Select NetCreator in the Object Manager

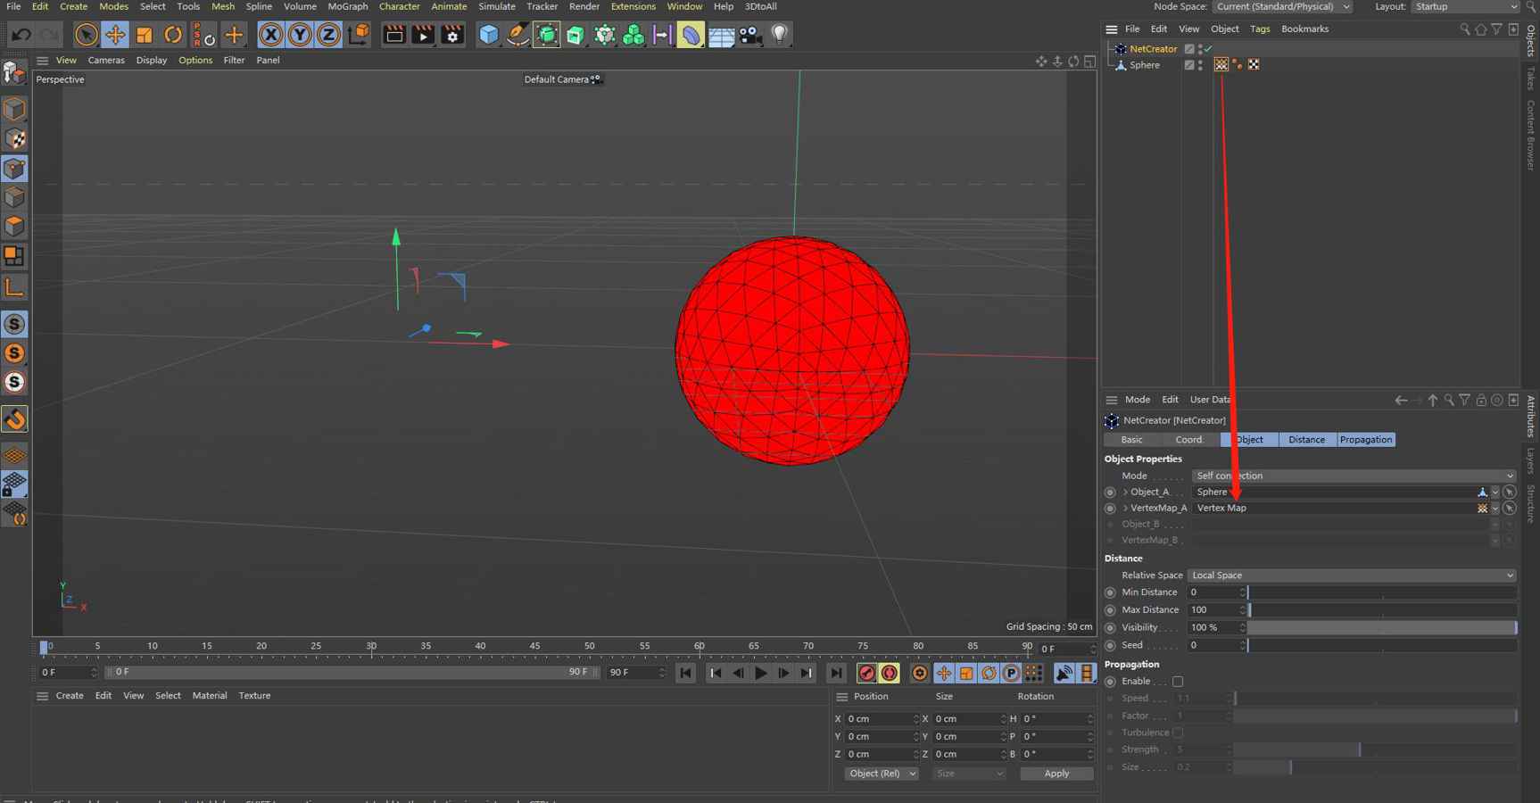[x=1153, y=49]
